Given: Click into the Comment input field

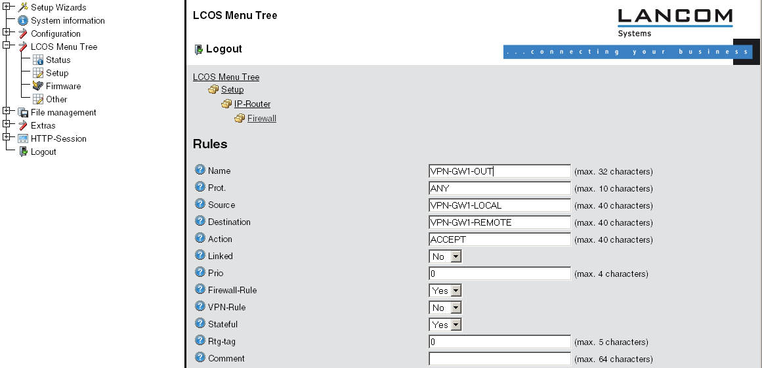Looking at the screenshot, I should tap(499, 359).
